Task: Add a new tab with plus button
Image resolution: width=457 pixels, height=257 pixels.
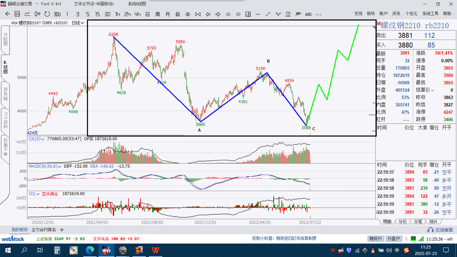Action: [62, 230]
